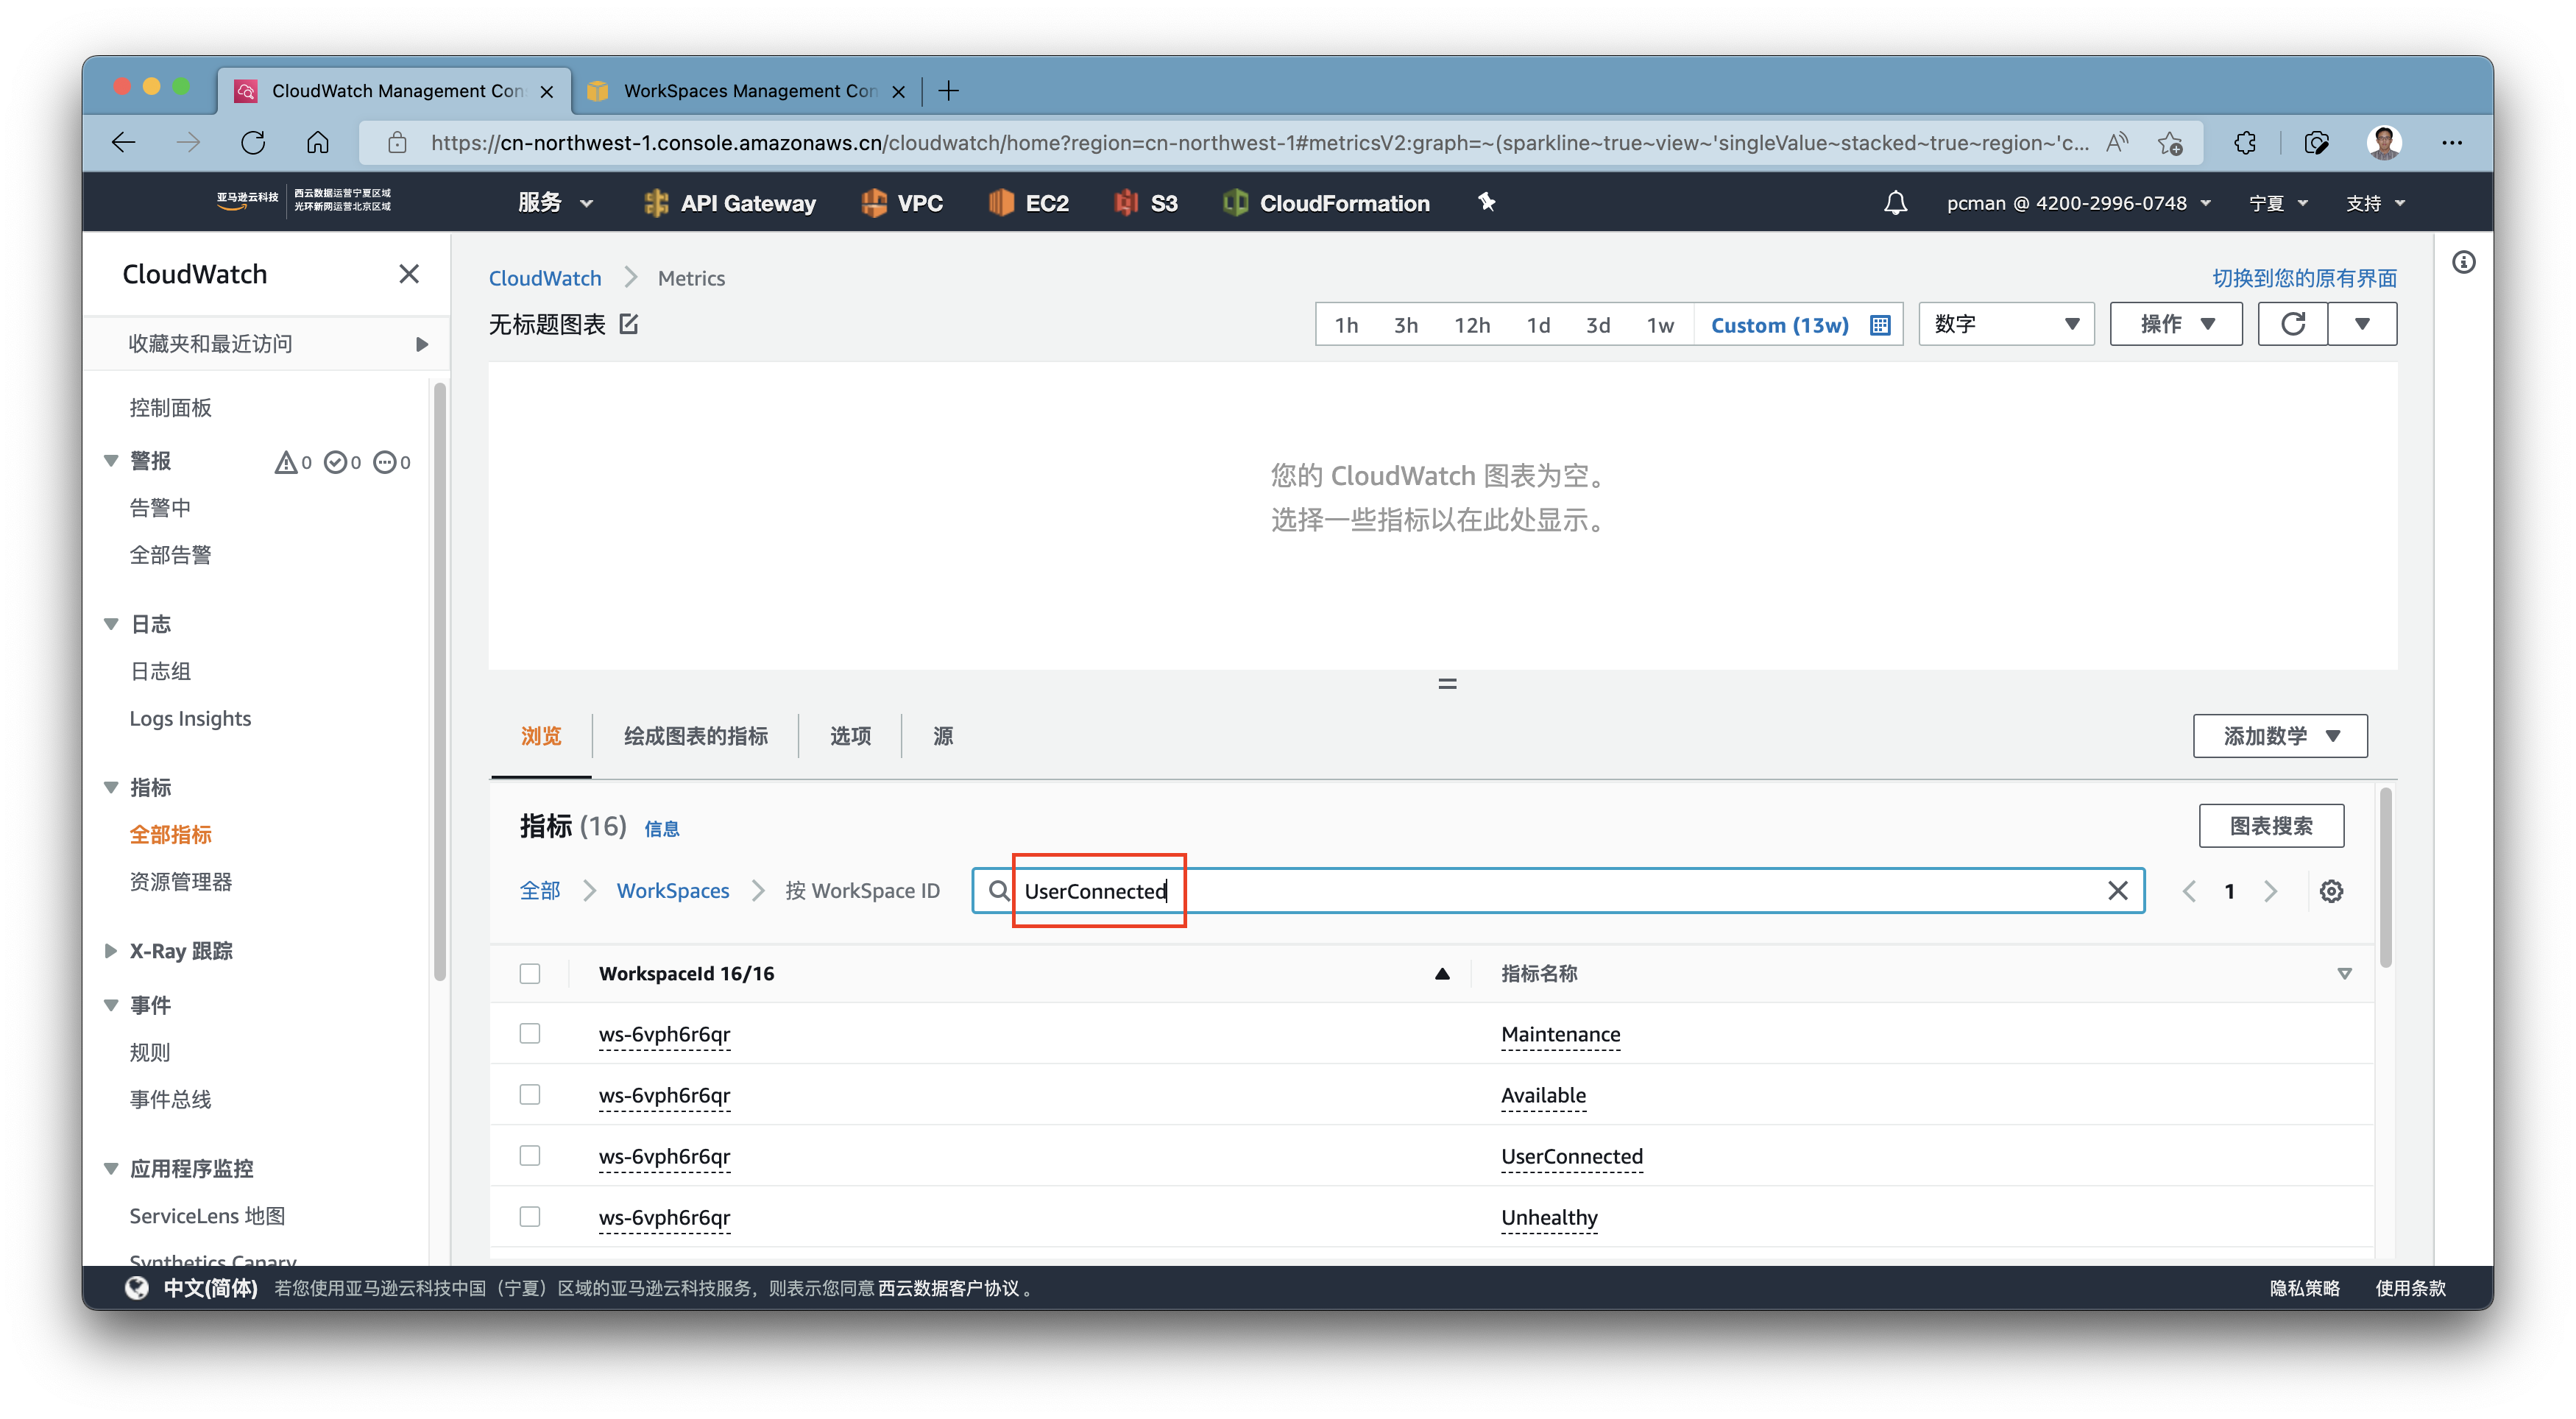This screenshot has height=1419, width=2576.
Task: Open a new browser tab
Action: click(949, 91)
